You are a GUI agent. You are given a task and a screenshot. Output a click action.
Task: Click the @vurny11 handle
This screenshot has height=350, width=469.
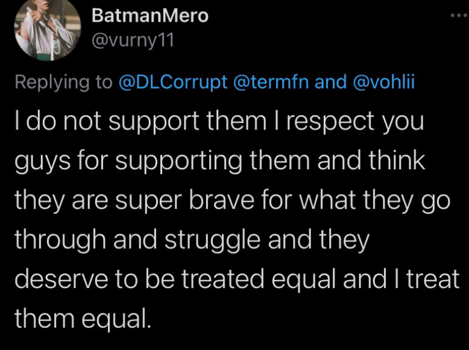click(133, 40)
